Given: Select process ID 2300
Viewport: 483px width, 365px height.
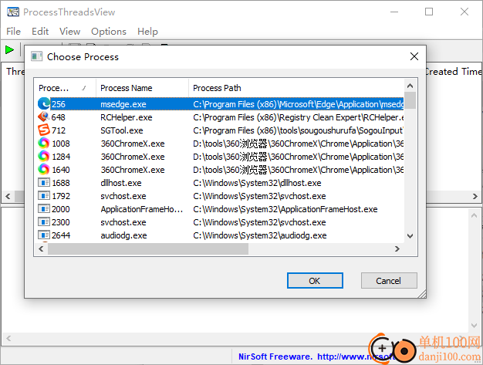Looking at the screenshot, I should 61,222.
